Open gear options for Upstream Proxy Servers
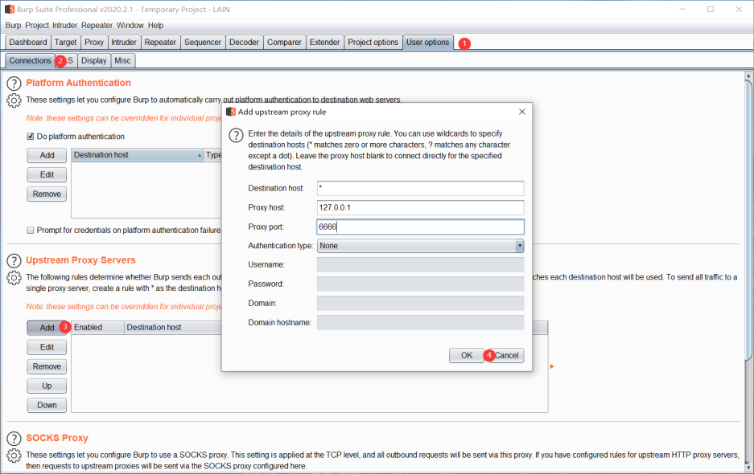754x474 pixels. click(x=14, y=278)
